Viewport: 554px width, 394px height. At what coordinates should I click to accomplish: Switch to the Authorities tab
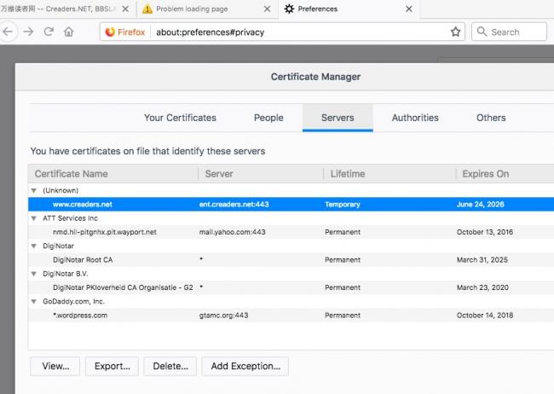tap(415, 118)
